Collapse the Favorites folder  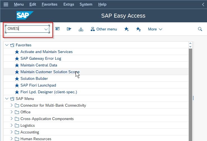(7, 45)
